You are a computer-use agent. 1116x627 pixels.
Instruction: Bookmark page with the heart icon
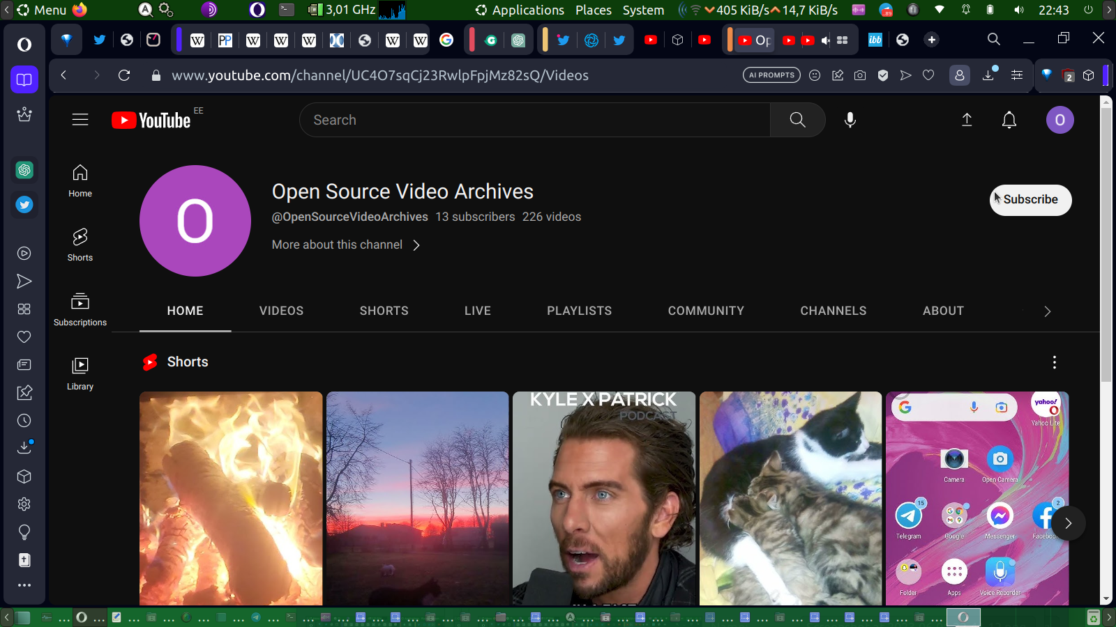[928, 75]
